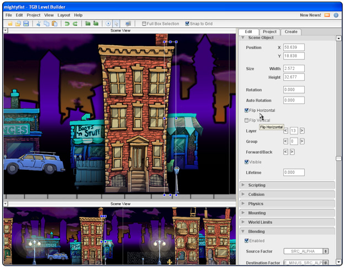Image resolution: width=345 pixels, height=268 pixels.
Task: Collapse the Blending section
Action: pos(243,231)
